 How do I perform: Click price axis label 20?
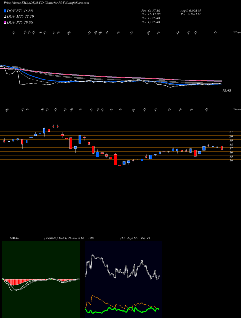tap(231, 136)
